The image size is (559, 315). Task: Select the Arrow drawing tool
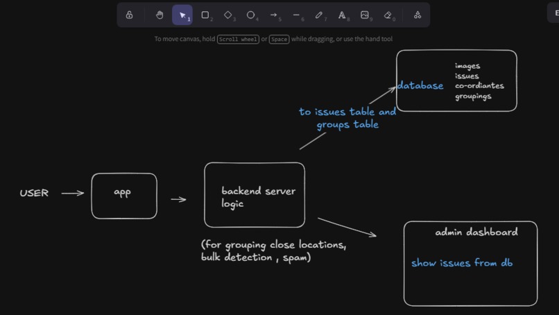pos(273,15)
